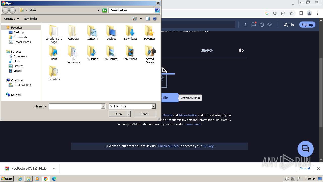Open the Check our API link
The width and height of the screenshot is (323, 182).
pyautogui.click(x=168, y=146)
